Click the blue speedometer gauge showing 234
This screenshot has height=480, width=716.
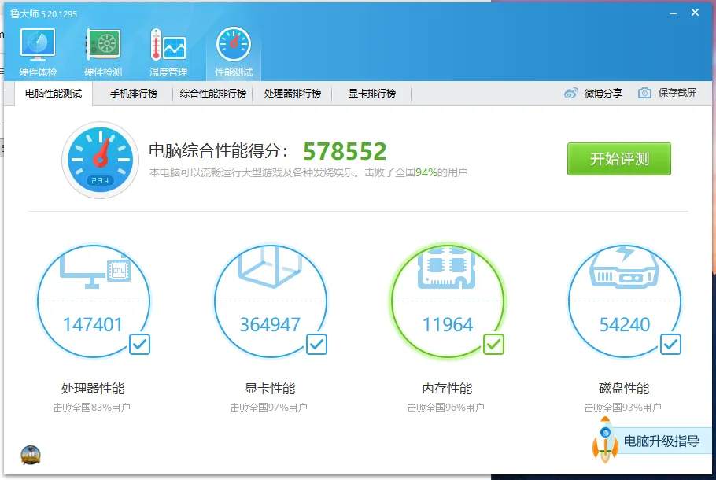coord(100,160)
